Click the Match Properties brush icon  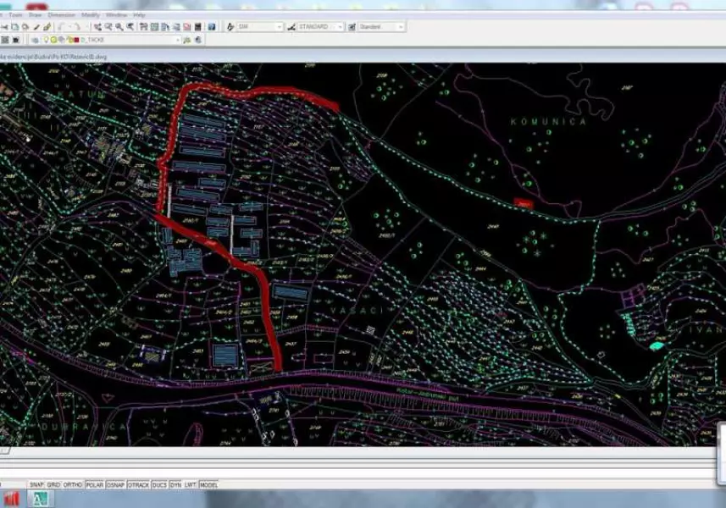tap(47, 27)
